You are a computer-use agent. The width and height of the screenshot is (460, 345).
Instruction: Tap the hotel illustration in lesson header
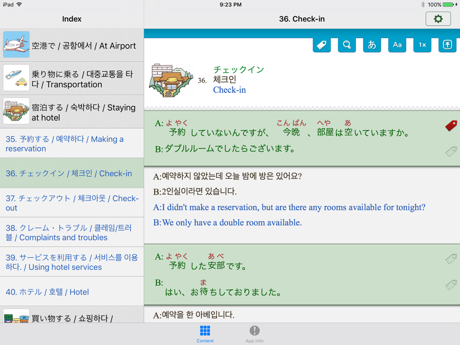pos(171,80)
